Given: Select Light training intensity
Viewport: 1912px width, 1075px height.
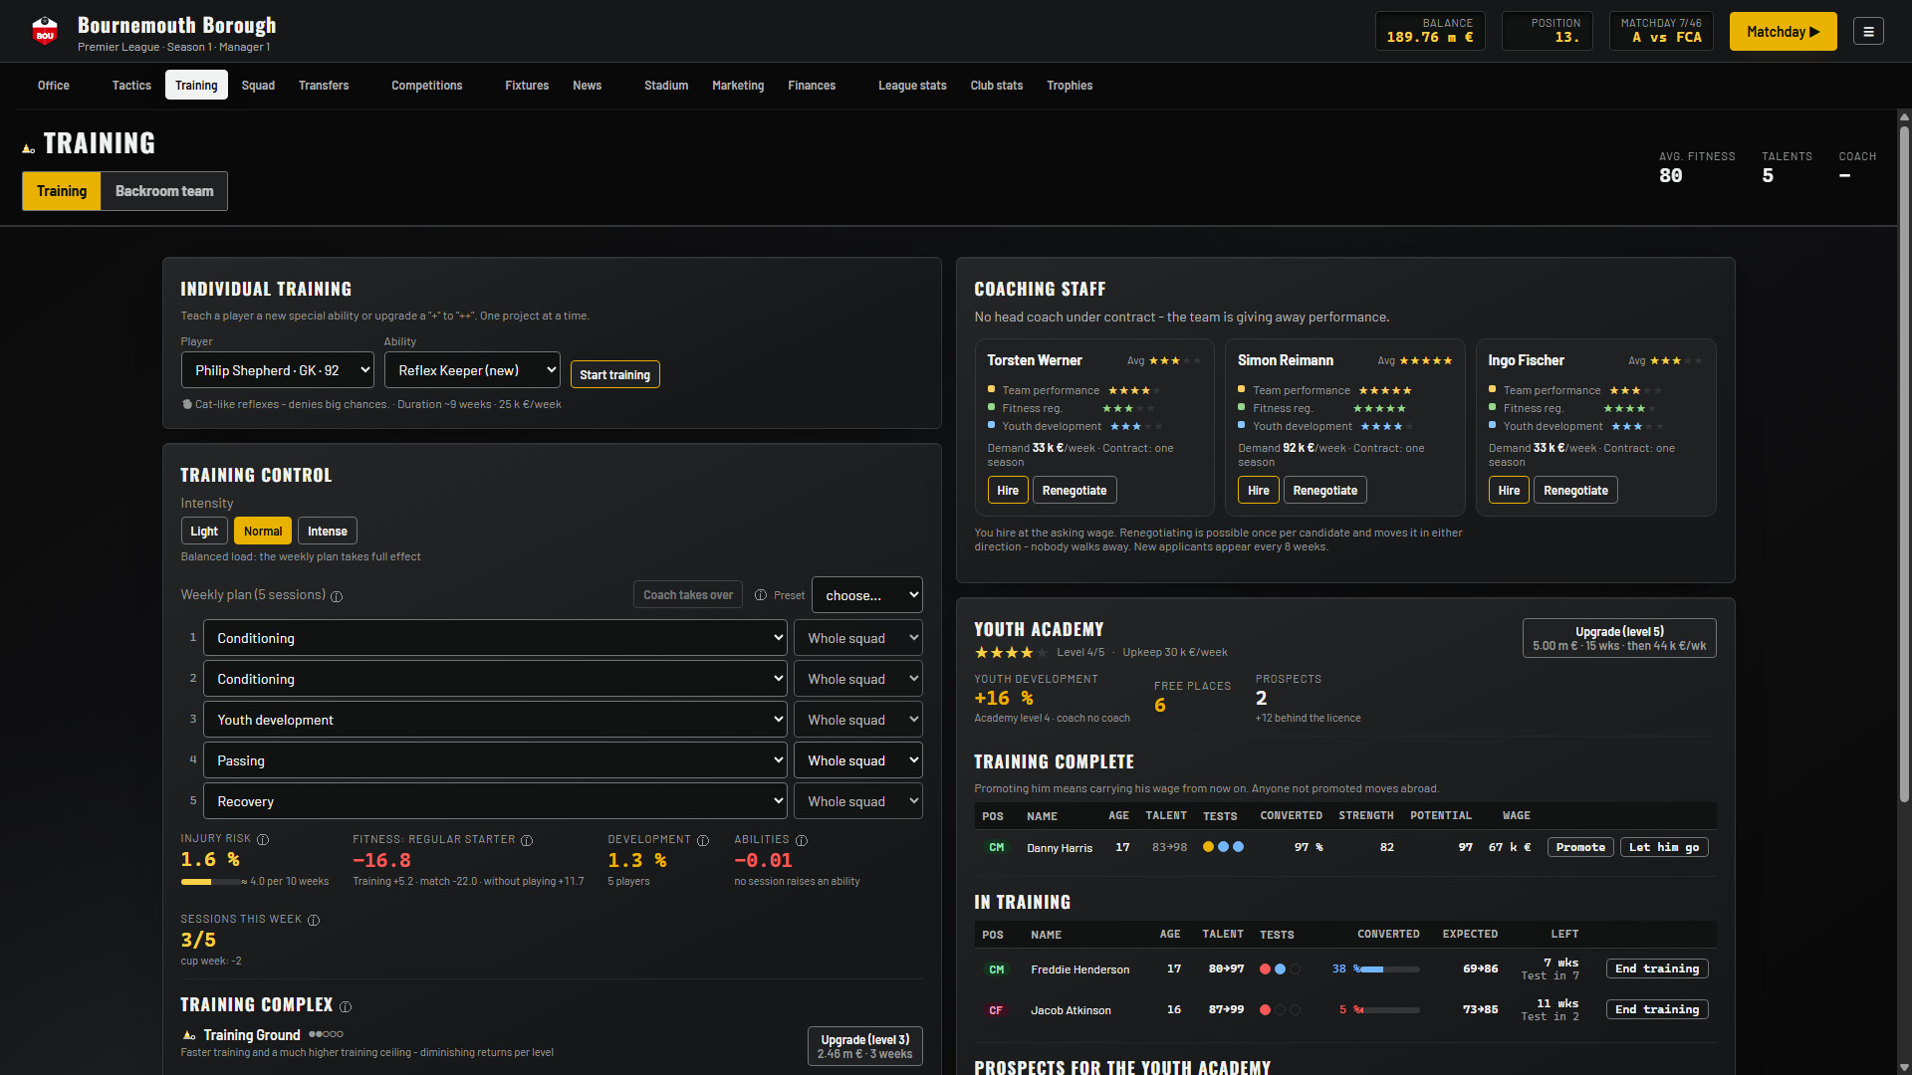Looking at the screenshot, I should coord(204,532).
